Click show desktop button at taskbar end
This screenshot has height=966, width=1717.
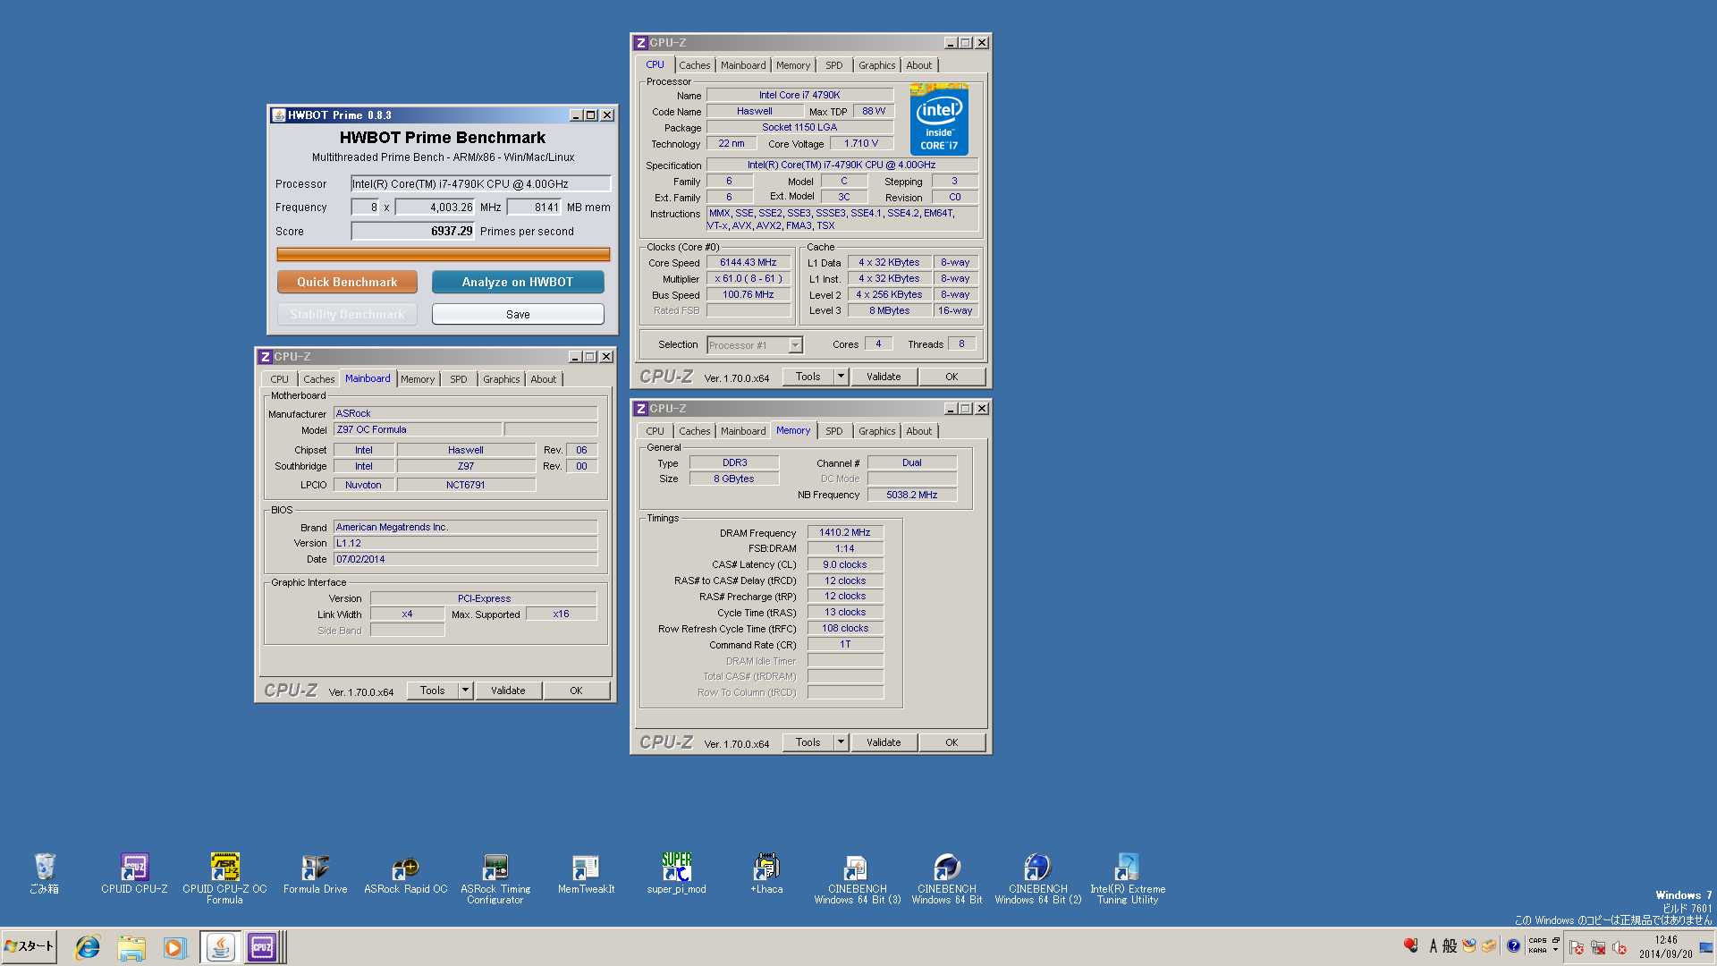1706,947
